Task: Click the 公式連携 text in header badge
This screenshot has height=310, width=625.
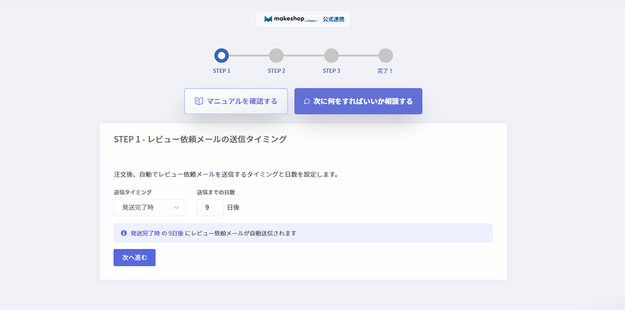Action: coord(333,19)
